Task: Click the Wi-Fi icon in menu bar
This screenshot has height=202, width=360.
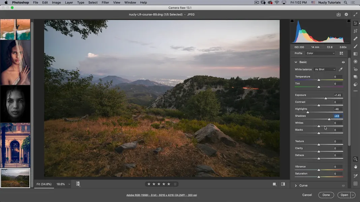Action: 277,2
